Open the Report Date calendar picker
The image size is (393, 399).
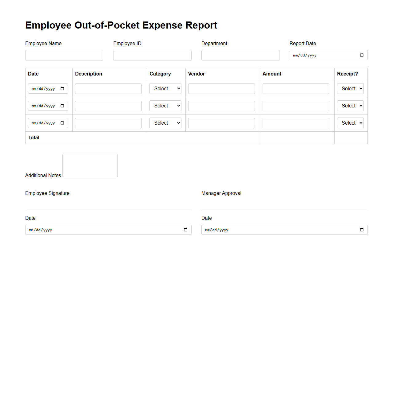click(362, 55)
